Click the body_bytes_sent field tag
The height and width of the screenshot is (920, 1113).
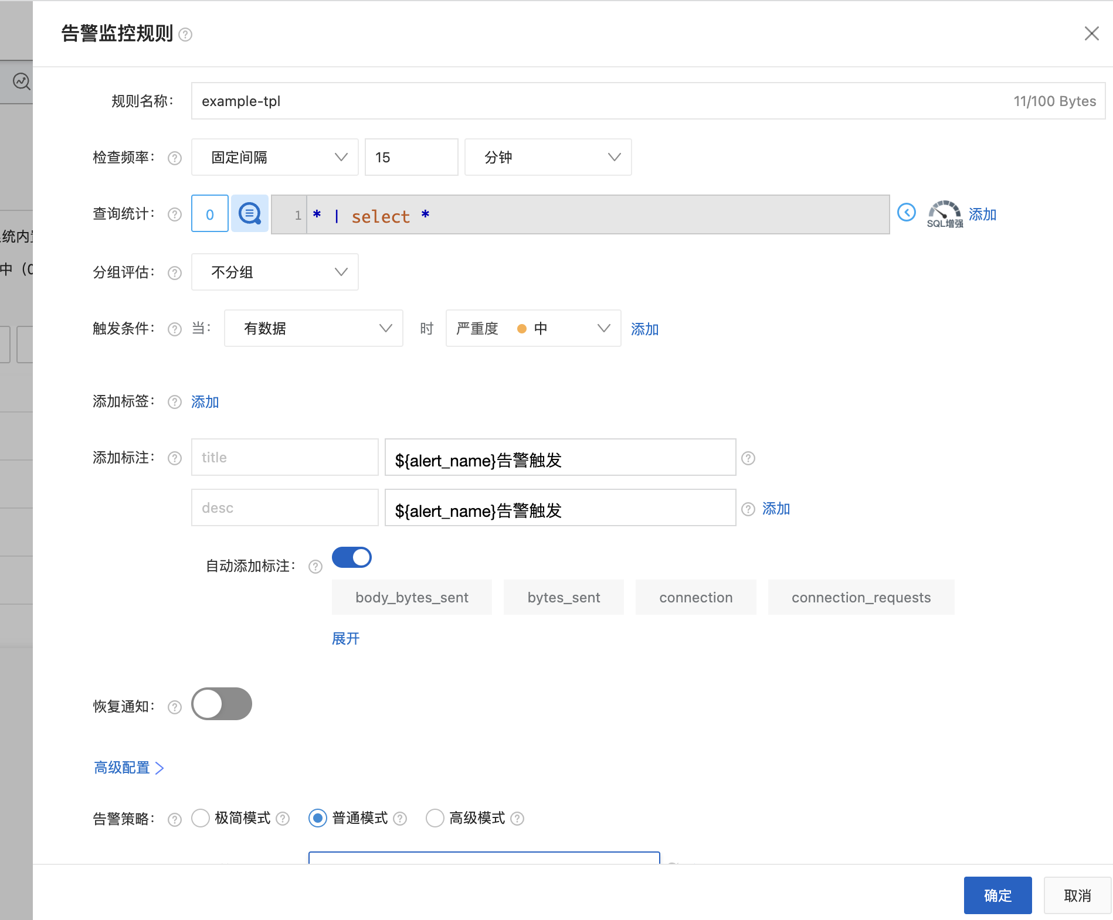(412, 597)
